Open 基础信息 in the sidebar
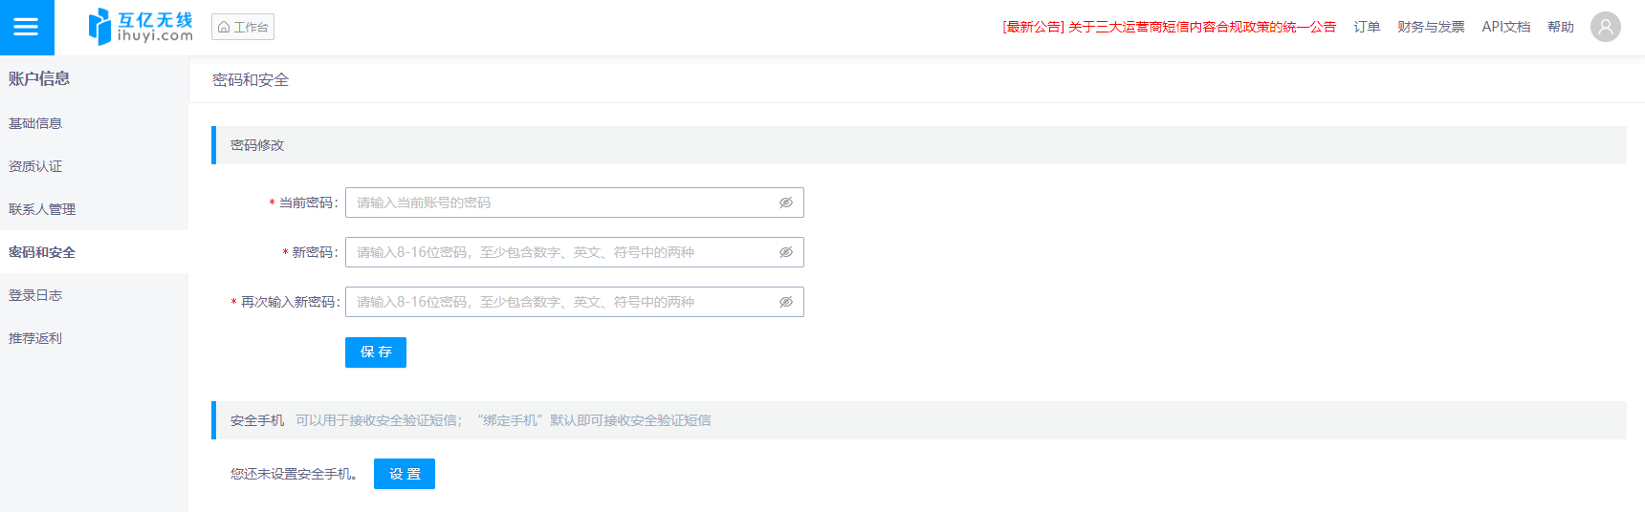This screenshot has width=1645, height=512. 35,123
